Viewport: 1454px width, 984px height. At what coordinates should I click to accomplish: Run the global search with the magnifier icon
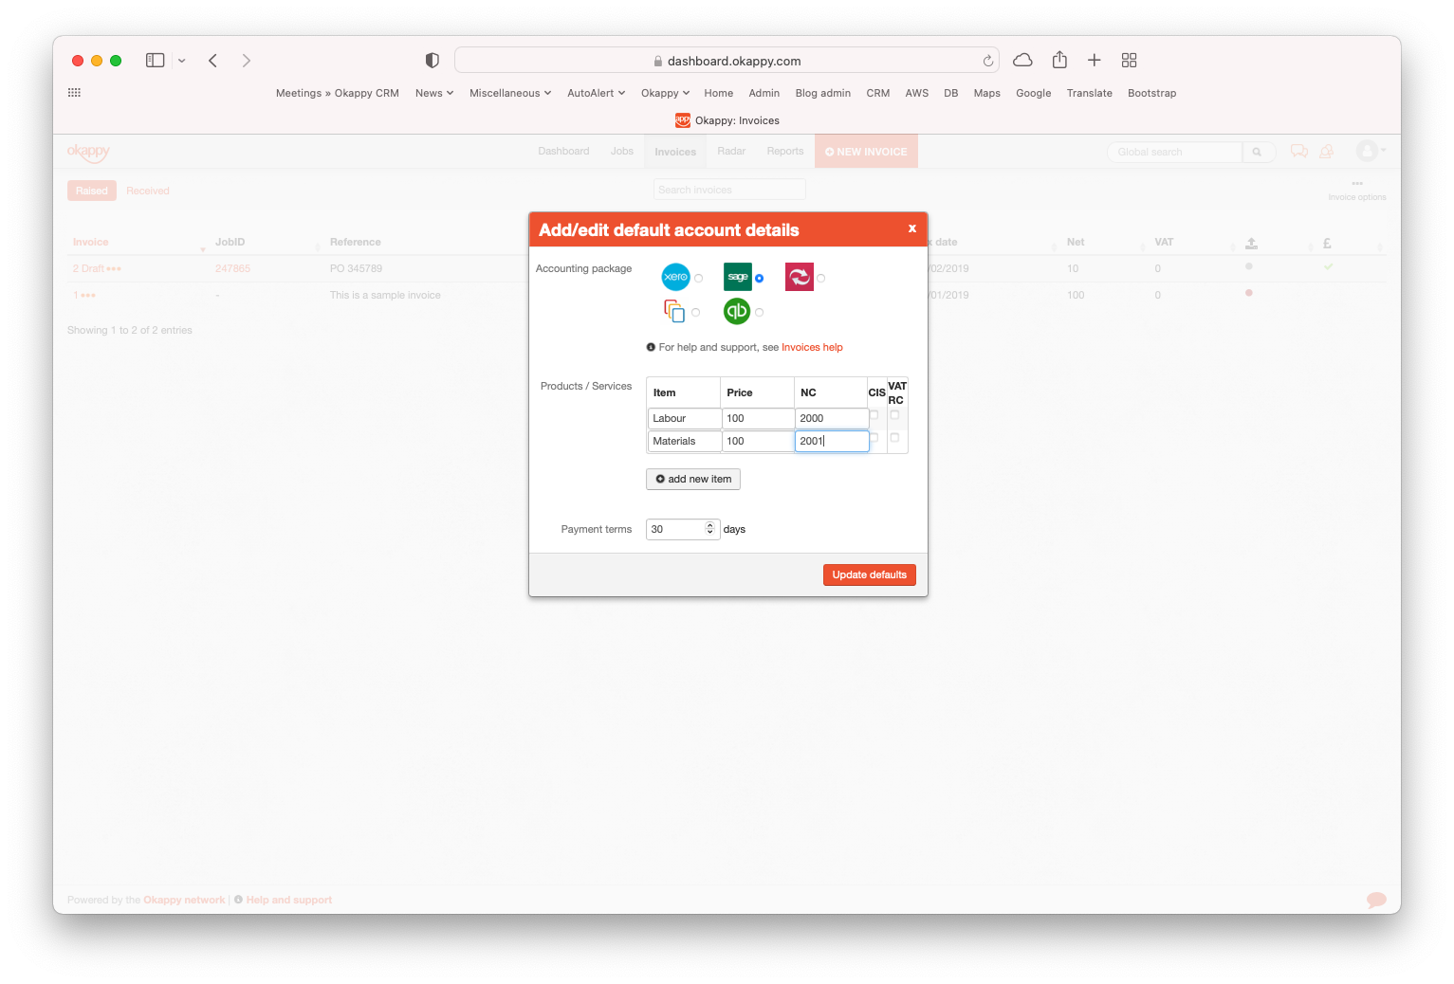click(1259, 151)
